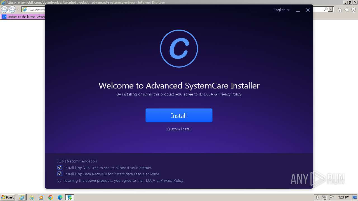Open File Explorer from the taskbar
358x201 pixels.
pos(31,197)
